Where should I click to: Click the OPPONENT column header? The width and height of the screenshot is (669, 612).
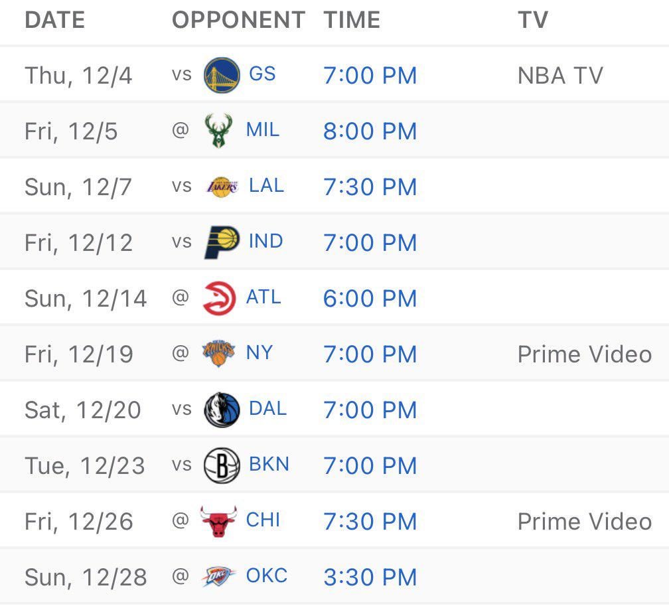(237, 20)
